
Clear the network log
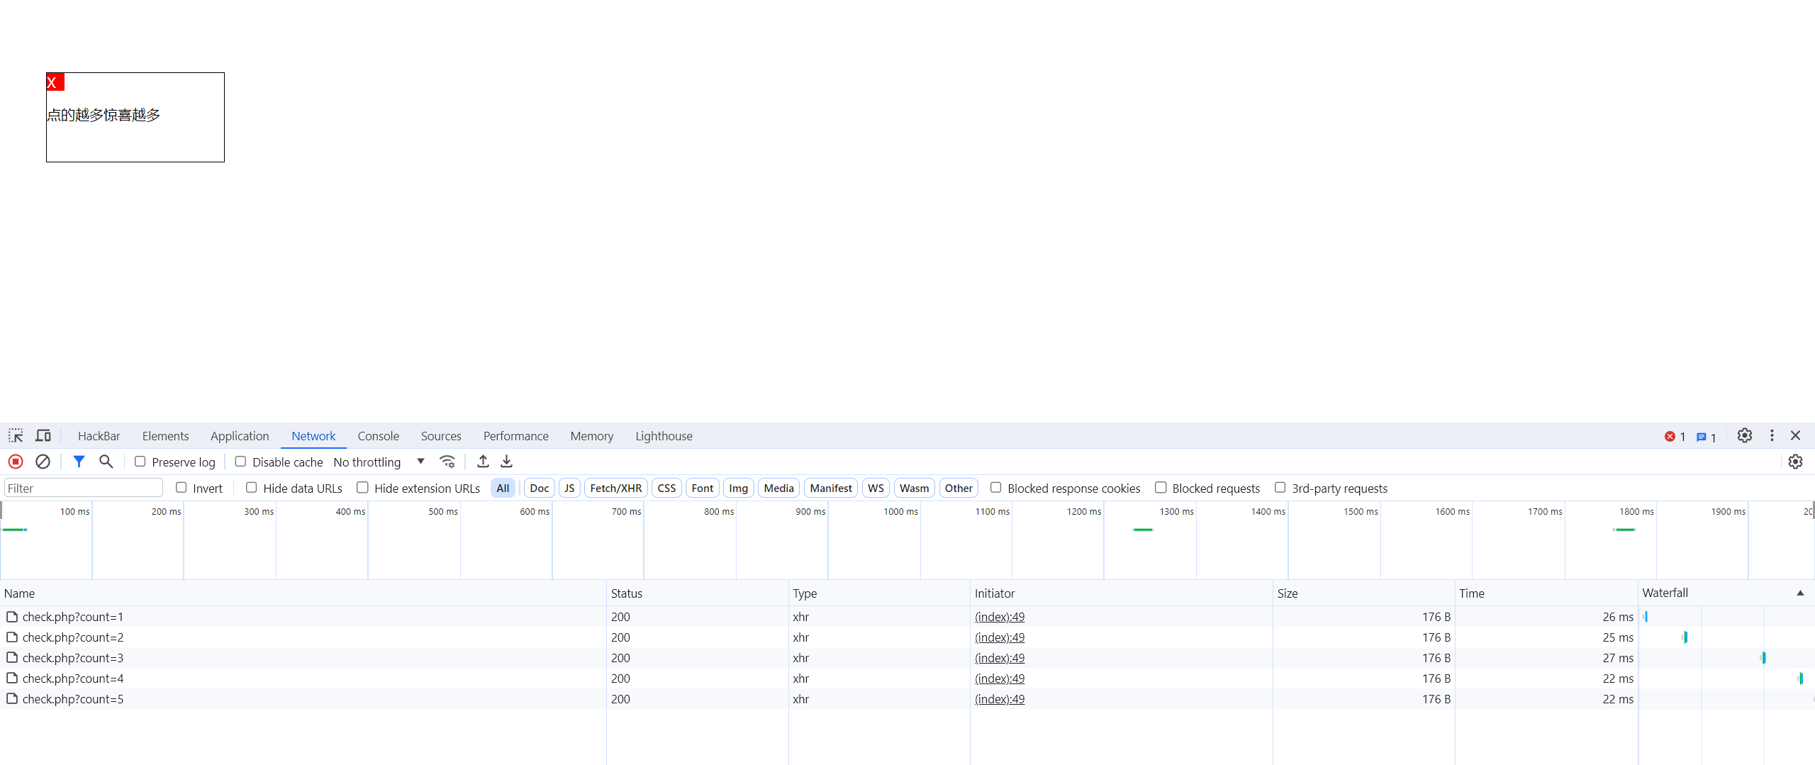(43, 462)
